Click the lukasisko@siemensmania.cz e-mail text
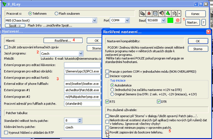Image resolution: width=213 pixels, height=139 pixels. (83, 59)
